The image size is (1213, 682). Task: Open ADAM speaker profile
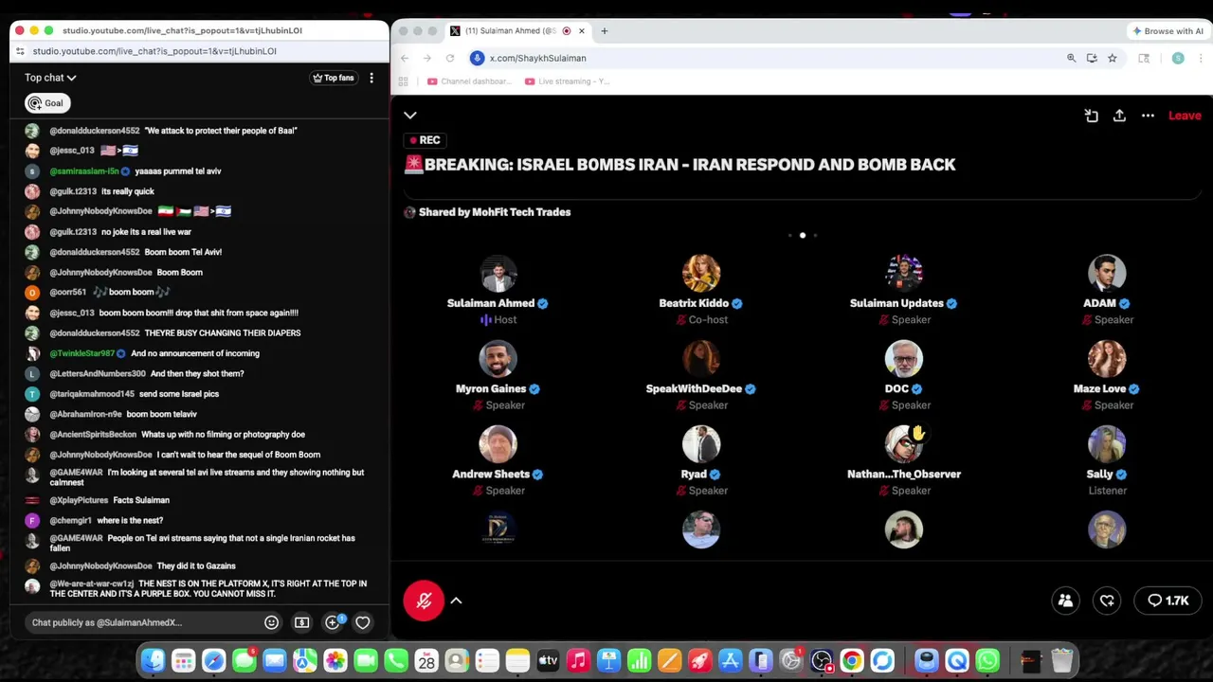coord(1106,274)
